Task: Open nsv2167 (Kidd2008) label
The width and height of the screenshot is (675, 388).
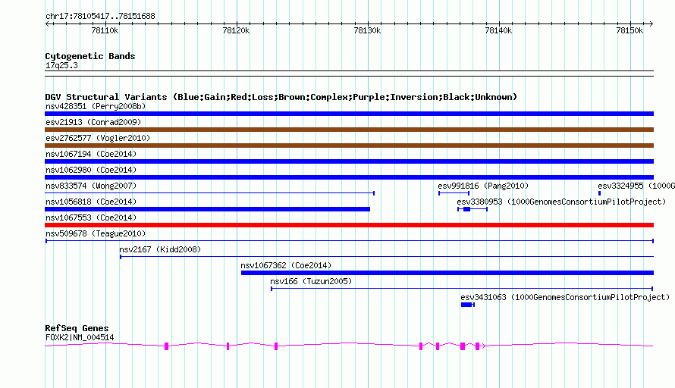Action: (x=160, y=249)
